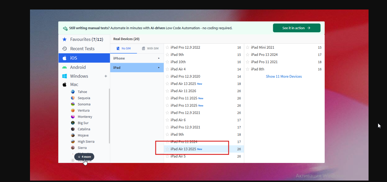
Task: Click the code icon in the banner
Action: click(x=65, y=28)
